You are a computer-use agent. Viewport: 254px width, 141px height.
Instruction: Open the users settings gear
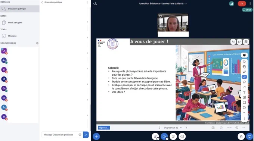click(37, 43)
